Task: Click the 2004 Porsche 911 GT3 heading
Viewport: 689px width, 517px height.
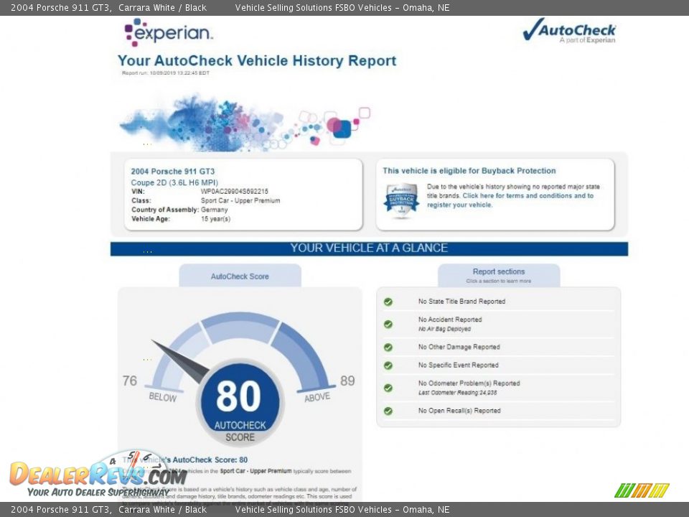Action: [173, 172]
